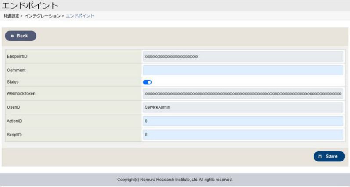Screen dimensions: 350x187
Task: Click the EndpointID field
Action: [x=243, y=57]
